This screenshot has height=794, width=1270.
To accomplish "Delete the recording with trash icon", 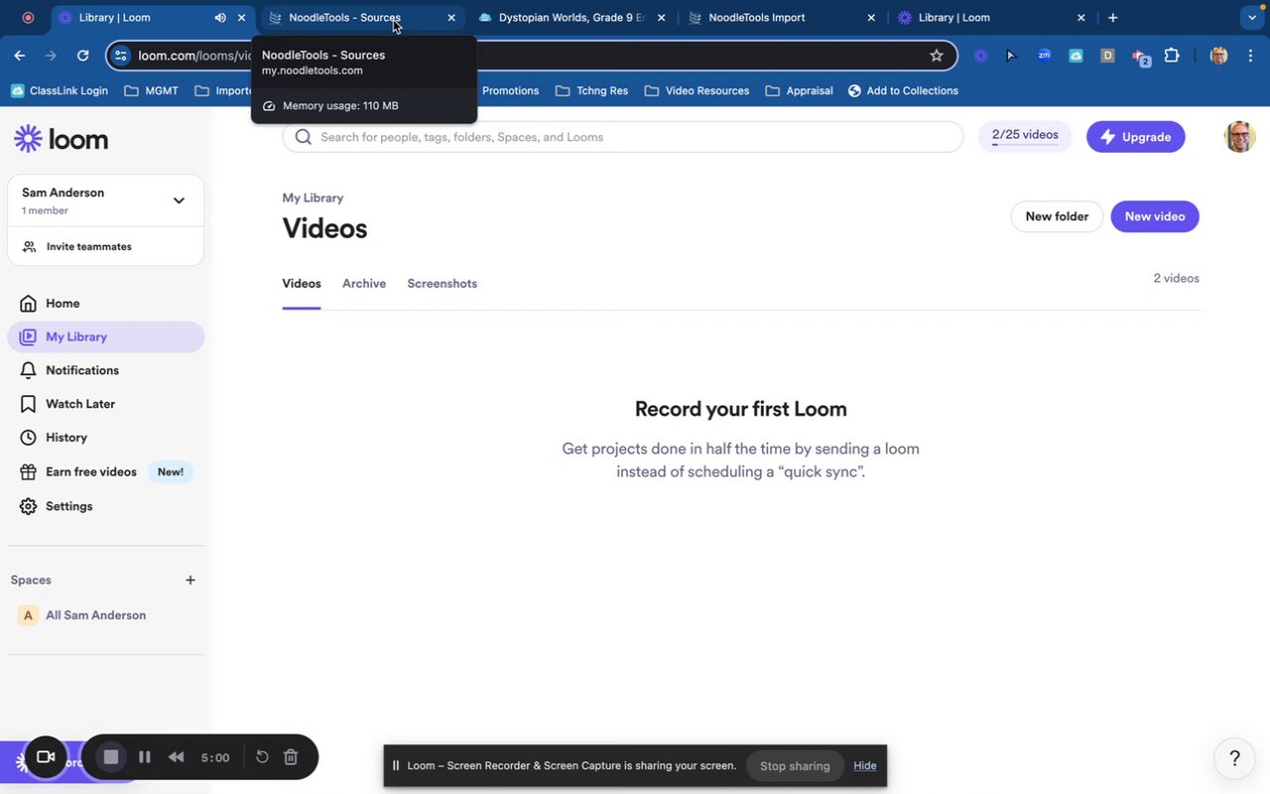I will [x=291, y=757].
